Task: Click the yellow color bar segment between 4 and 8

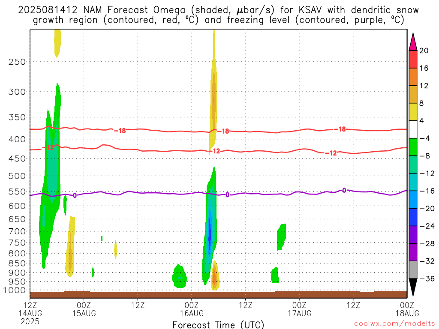Action: point(413,112)
